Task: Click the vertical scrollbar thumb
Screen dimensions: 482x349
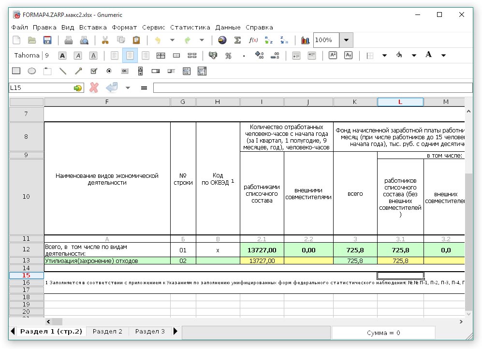Action: pos(468,242)
